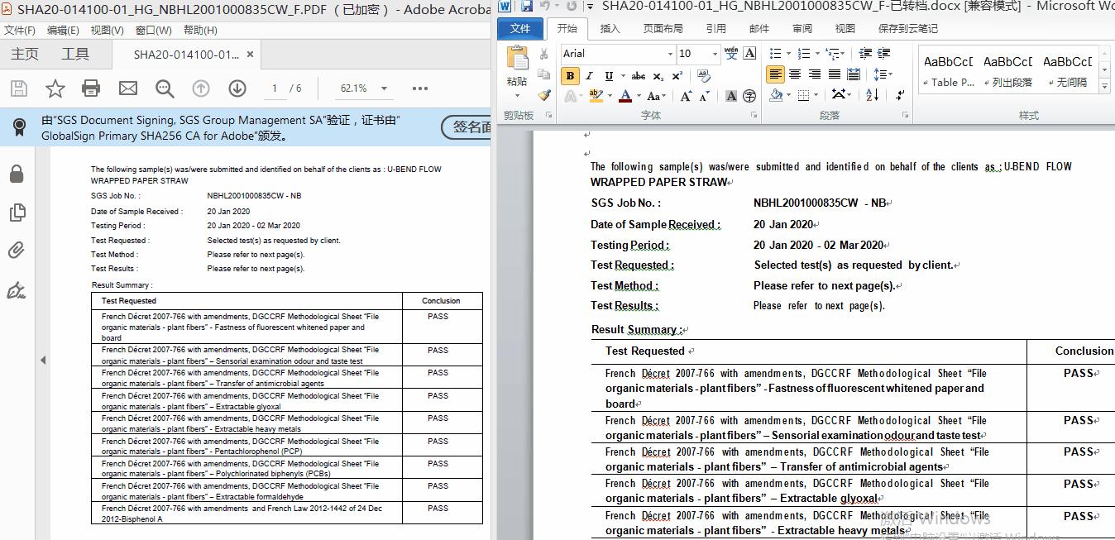Click Sort A-Z icon in Word
Viewport: 1115px width, 540px height.
click(872, 95)
